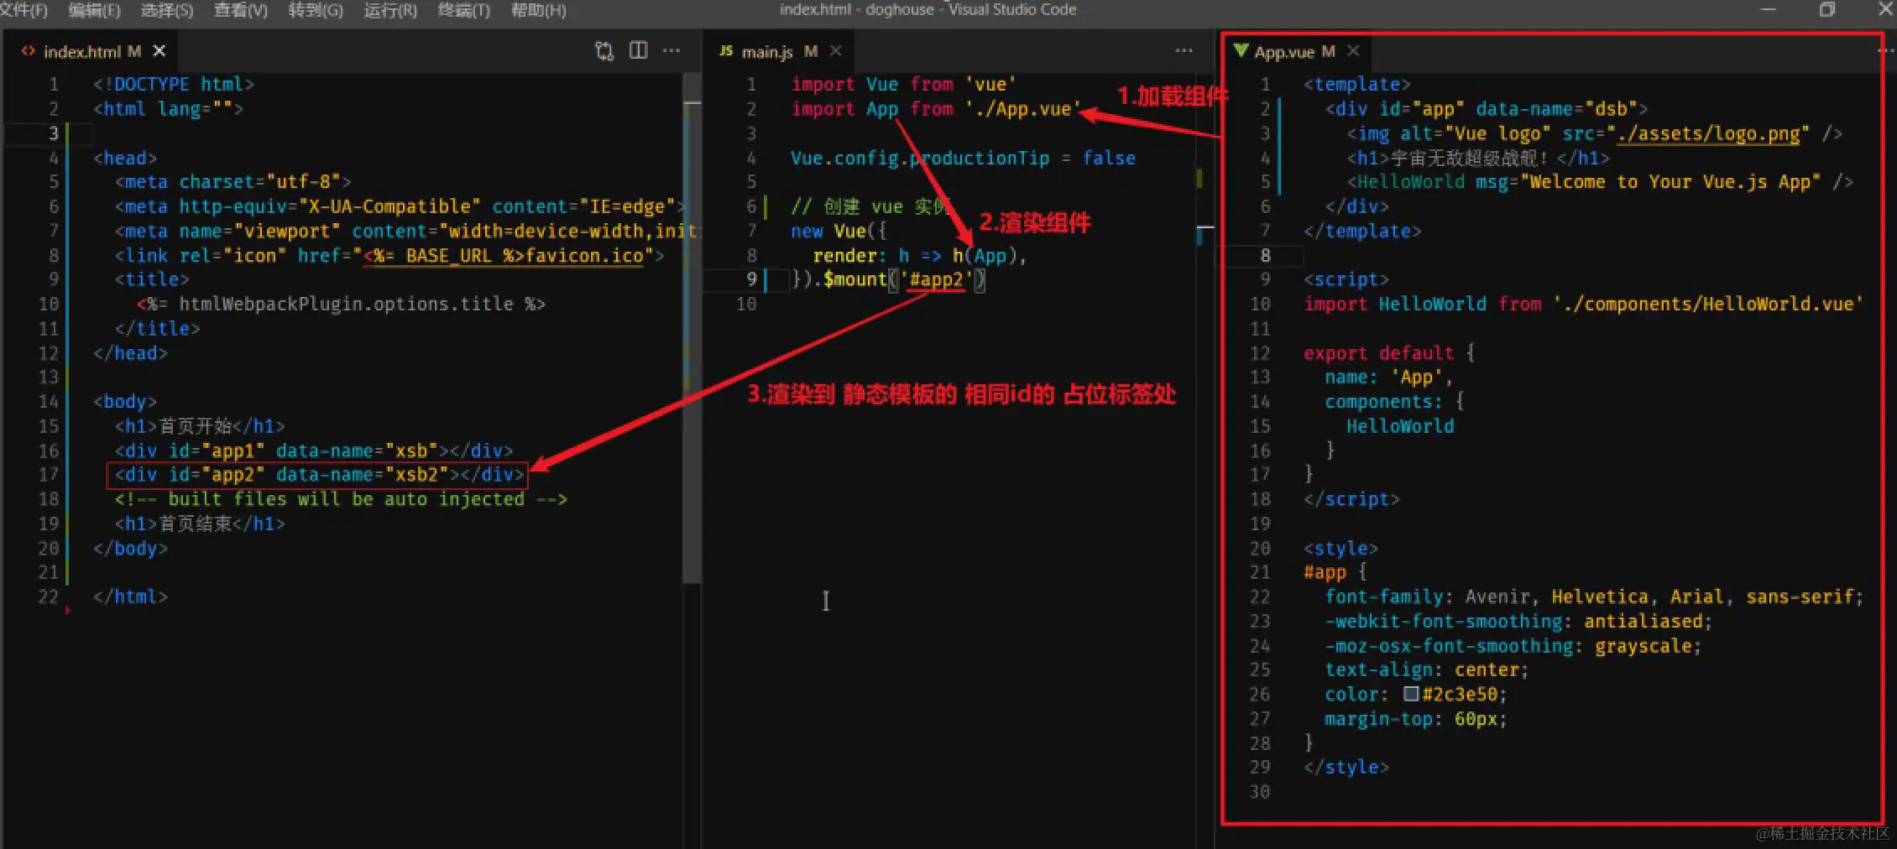Open the 运行(R) menu
Image resolution: width=1897 pixels, height=849 pixels.
389,10
